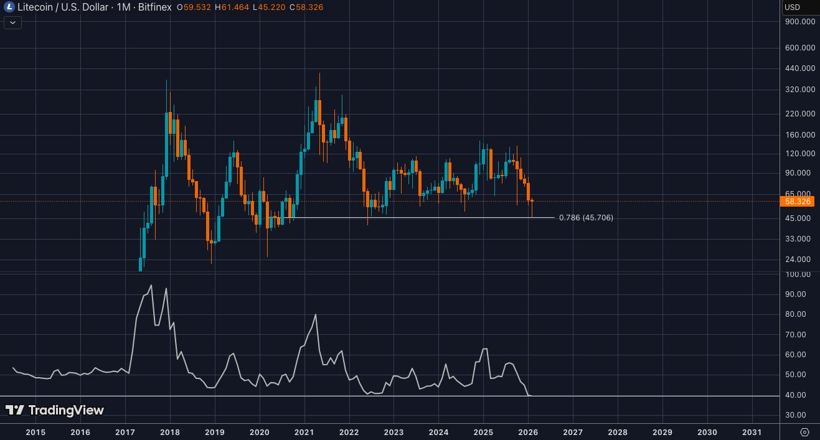Open chart settings gear icon
Viewport: 820px width, 440px height.
point(804,432)
